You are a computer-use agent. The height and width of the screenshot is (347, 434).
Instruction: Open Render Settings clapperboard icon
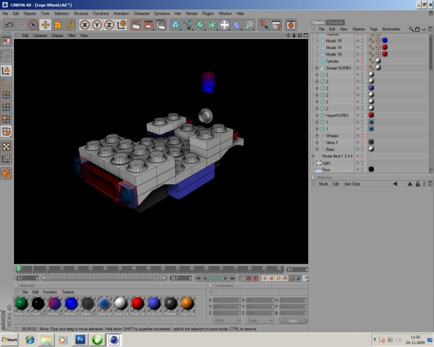click(x=161, y=25)
